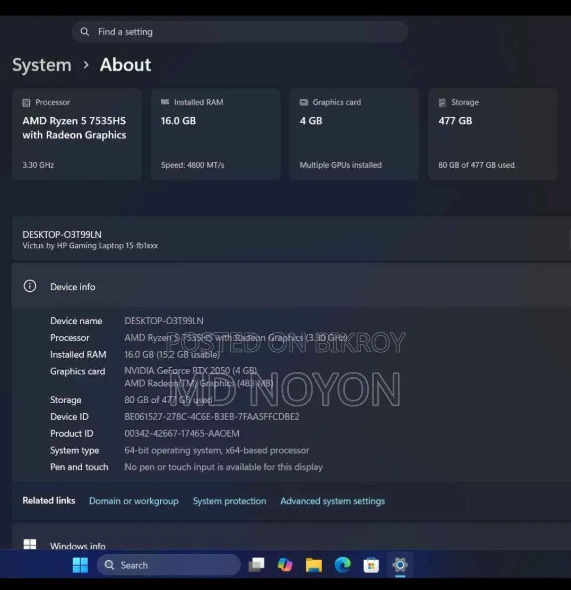Screen dimensions: 571x590
Task: Select the No pen or touch input text
Action: click(x=223, y=467)
